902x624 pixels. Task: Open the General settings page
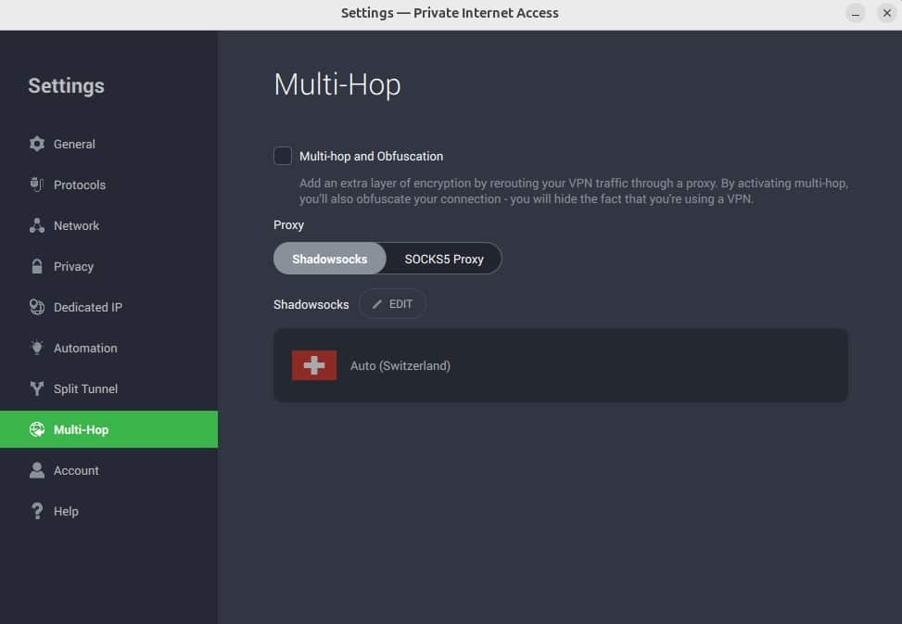pos(108,144)
